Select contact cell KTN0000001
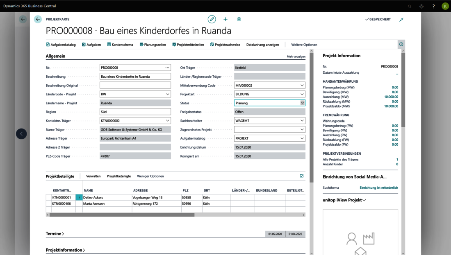Viewport: 451px width, 255px height. pos(63,198)
